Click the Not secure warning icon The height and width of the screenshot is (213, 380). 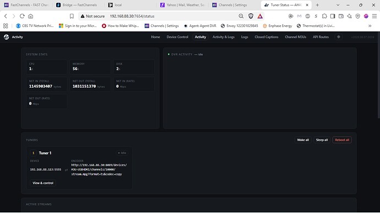[x=83, y=16]
